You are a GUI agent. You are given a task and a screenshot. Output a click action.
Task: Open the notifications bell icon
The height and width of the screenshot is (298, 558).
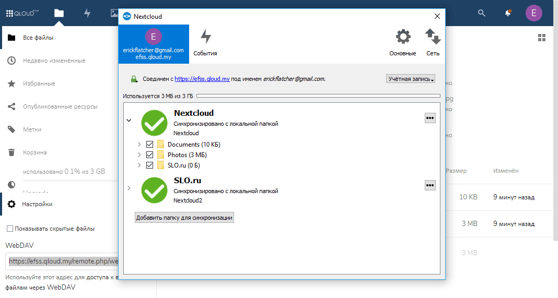508,13
